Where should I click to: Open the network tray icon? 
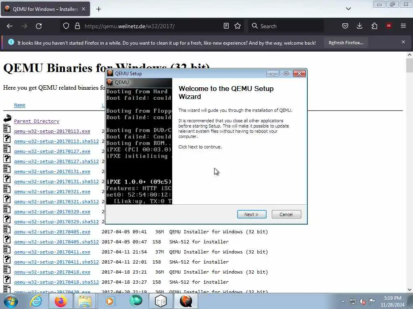(x=353, y=302)
